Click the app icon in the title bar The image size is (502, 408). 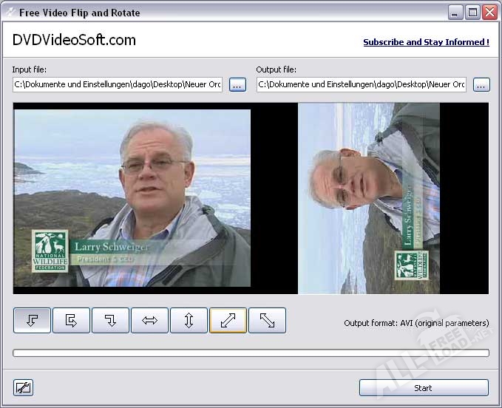10,12
